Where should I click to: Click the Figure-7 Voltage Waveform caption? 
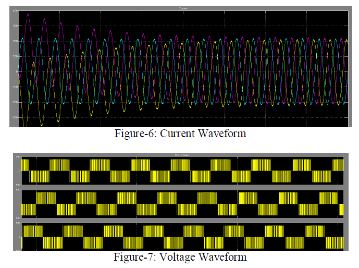tap(180, 257)
